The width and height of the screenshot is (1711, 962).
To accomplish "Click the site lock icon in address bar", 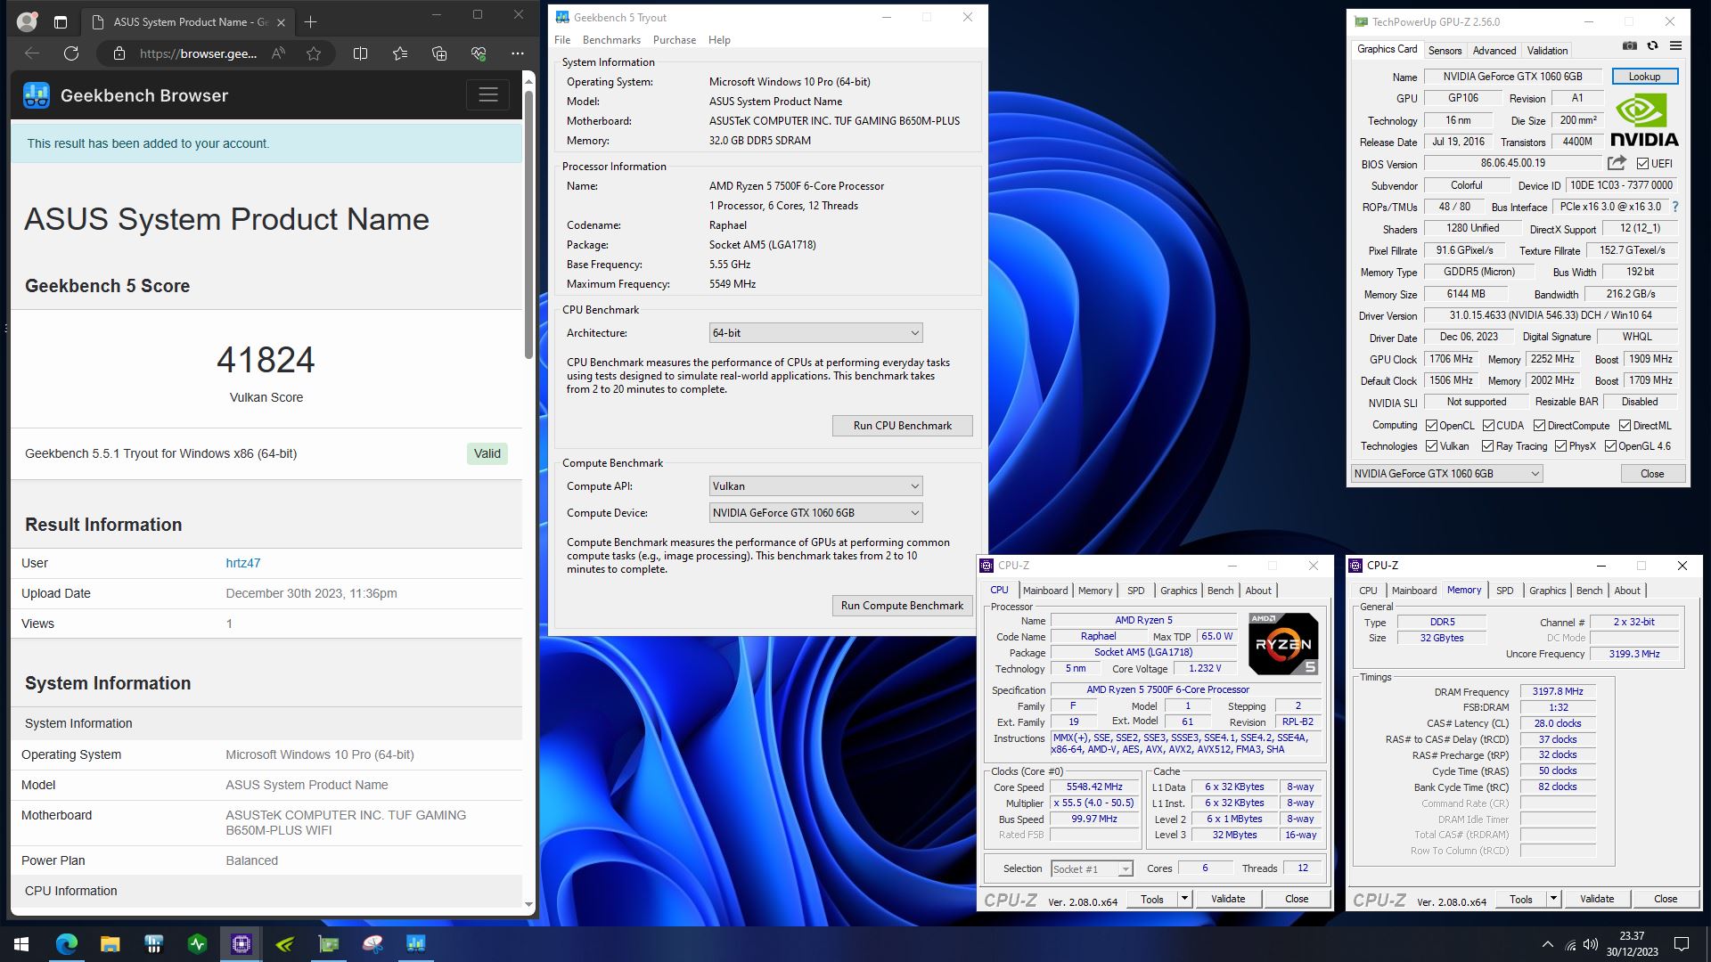I will coord(119,53).
